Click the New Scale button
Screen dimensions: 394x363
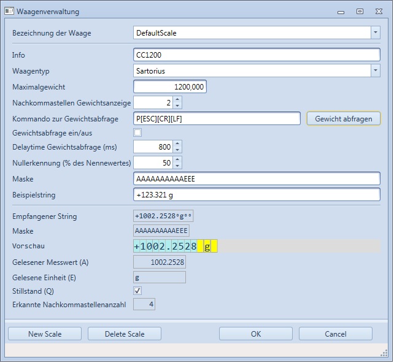45,334
